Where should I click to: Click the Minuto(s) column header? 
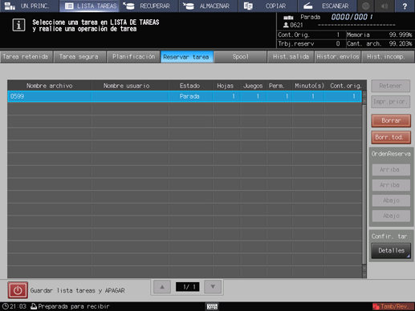tap(309, 86)
